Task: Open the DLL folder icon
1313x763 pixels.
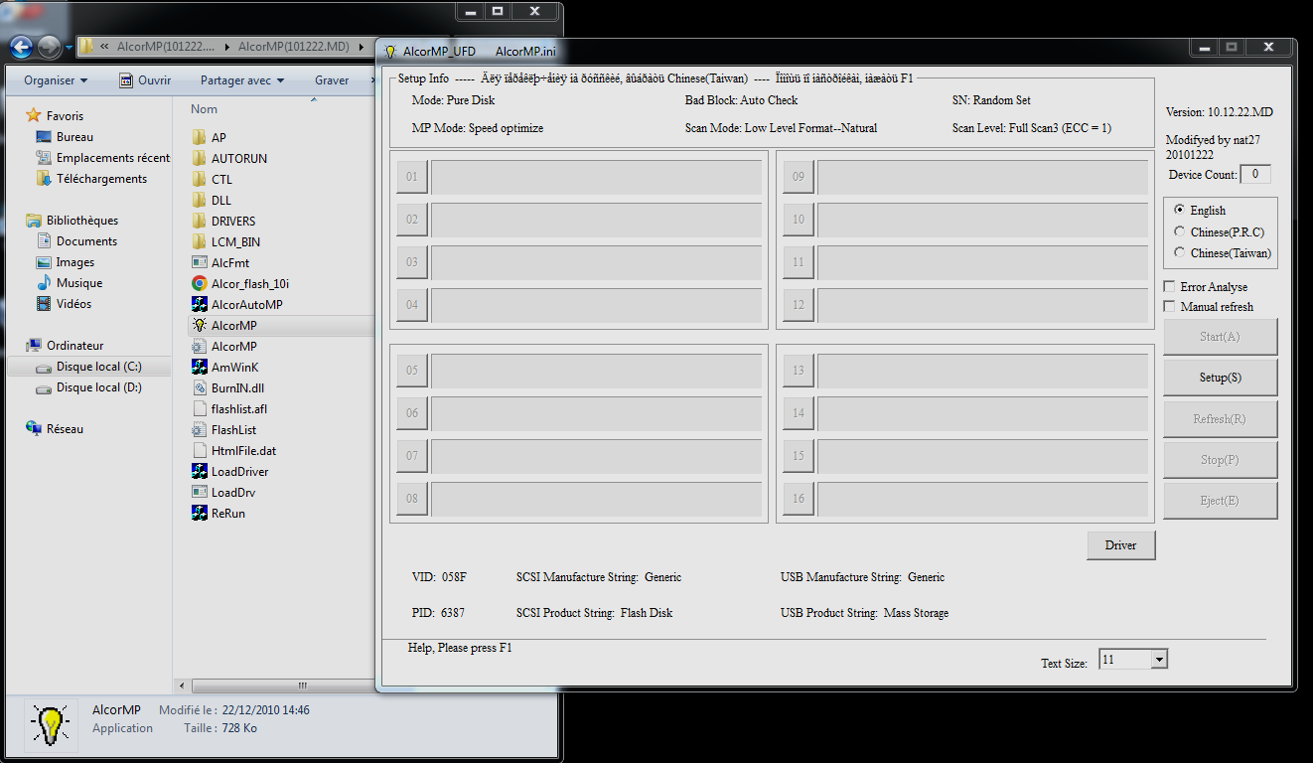Action: point(199,200)
